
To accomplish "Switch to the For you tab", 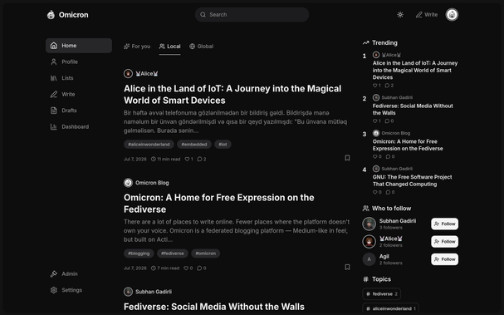I will 137,47.
